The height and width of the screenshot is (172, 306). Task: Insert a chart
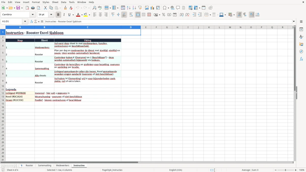(152, 8)
